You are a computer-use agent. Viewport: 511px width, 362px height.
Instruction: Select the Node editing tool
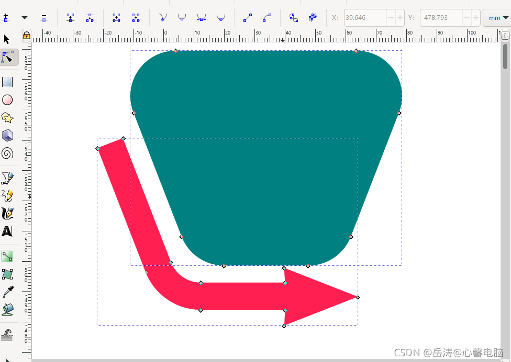(x=7, y=57)
